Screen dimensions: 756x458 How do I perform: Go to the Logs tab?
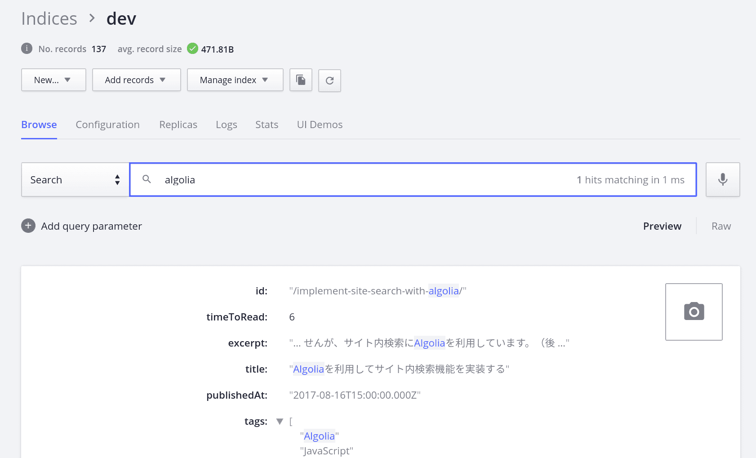click(226, 125)
